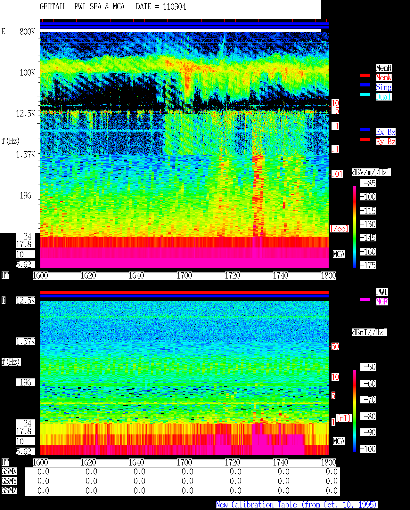Select the Ex Bx legend label
This screenshot has height=510, width=410.
(x=386, y=132)
